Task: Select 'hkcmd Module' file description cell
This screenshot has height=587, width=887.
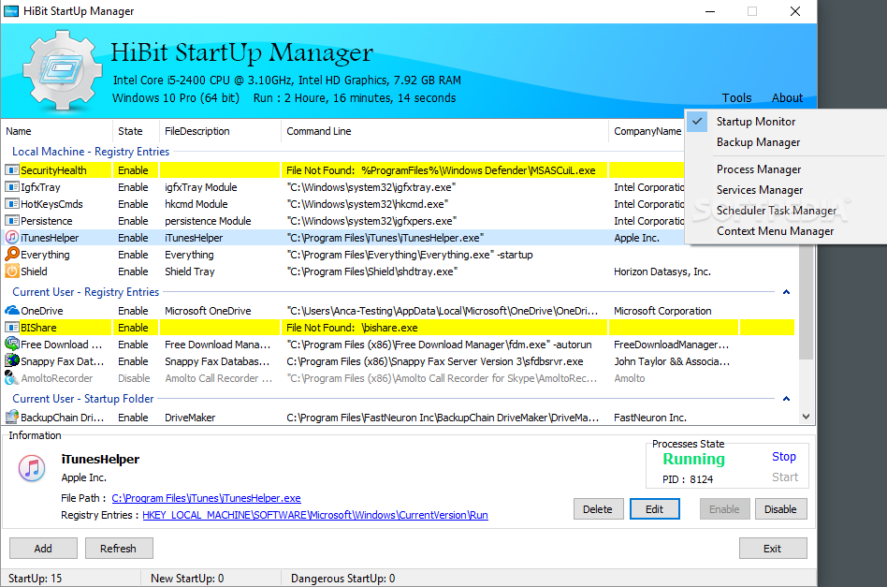Action: pyautogui.click(x=197, y=204)
